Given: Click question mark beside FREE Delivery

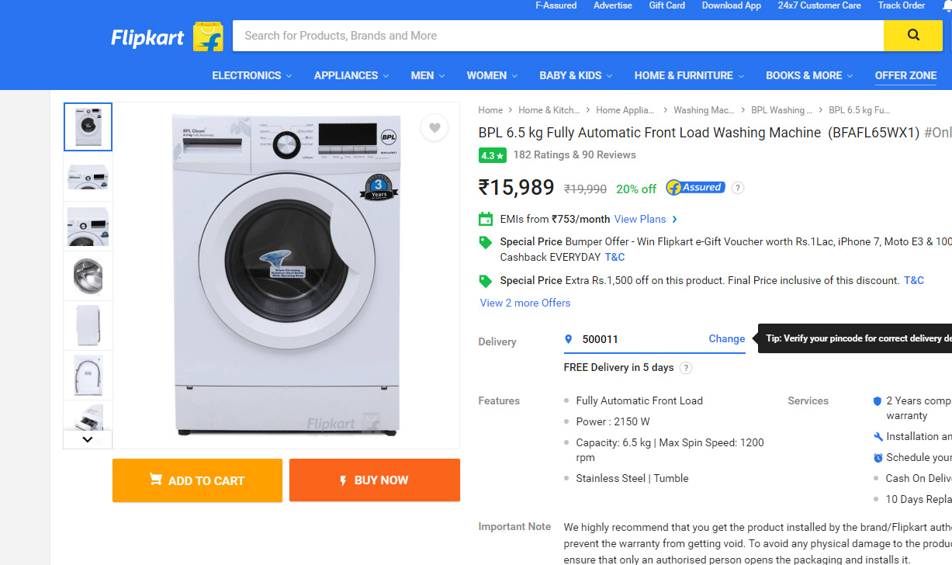Looking at the screenshot, I should [686, 368].
